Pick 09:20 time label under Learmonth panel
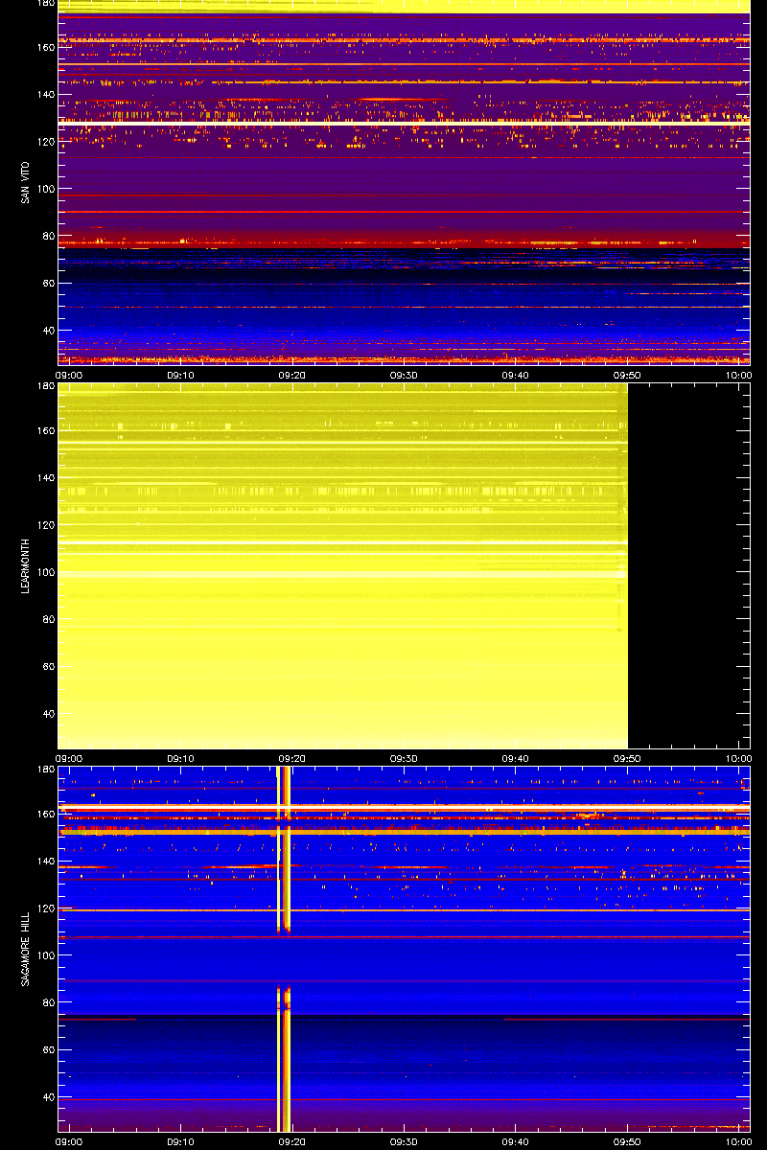767x1150 pixels. 292,758
